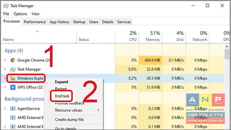Expand the Google Chrome process group
Screen dimensions: 231x130
pyautogui.click(x=5, y=60)
